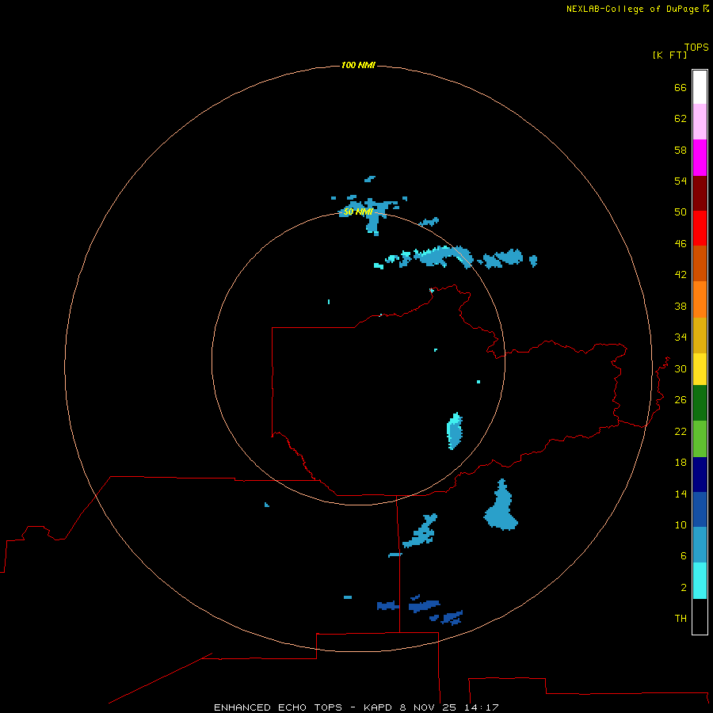Click the legend value 66
Screen dimensions: 713x713
tap(681, 87)
